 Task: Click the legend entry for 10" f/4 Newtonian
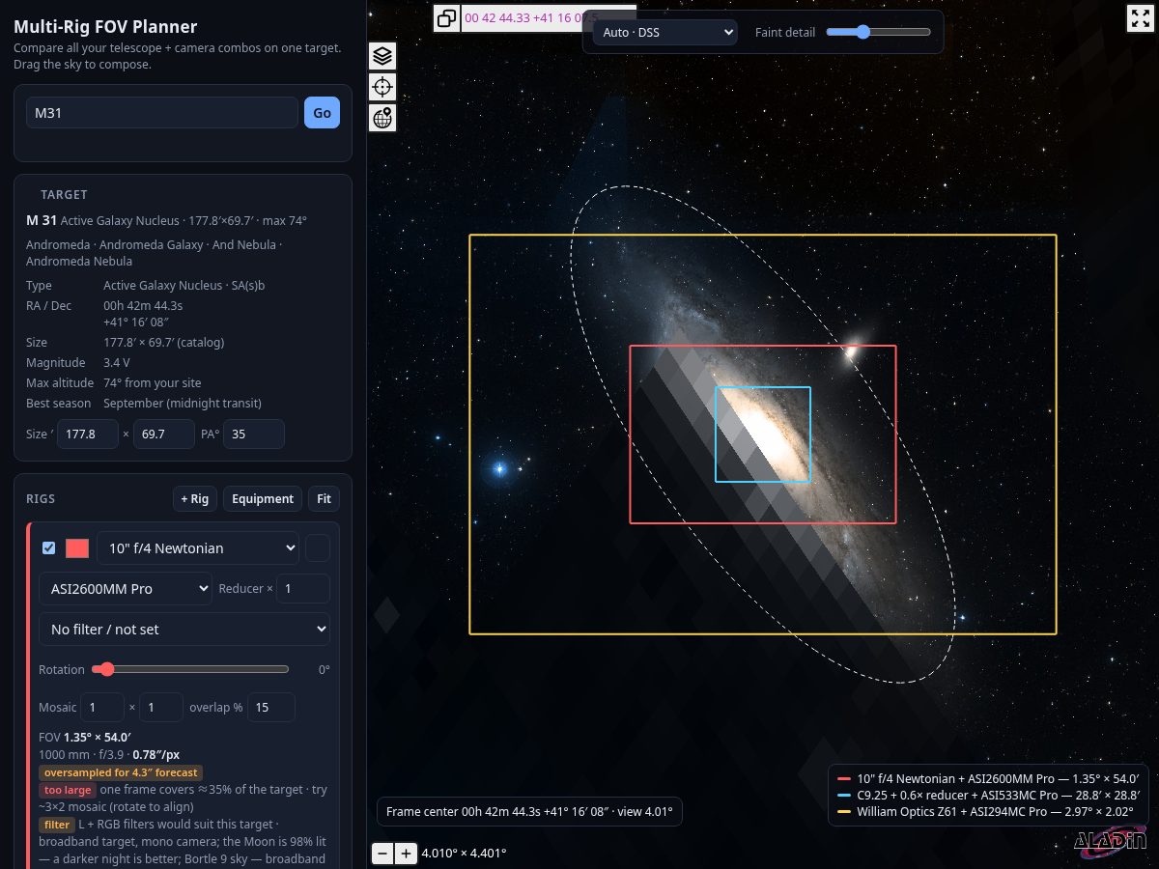coord(989,777)
